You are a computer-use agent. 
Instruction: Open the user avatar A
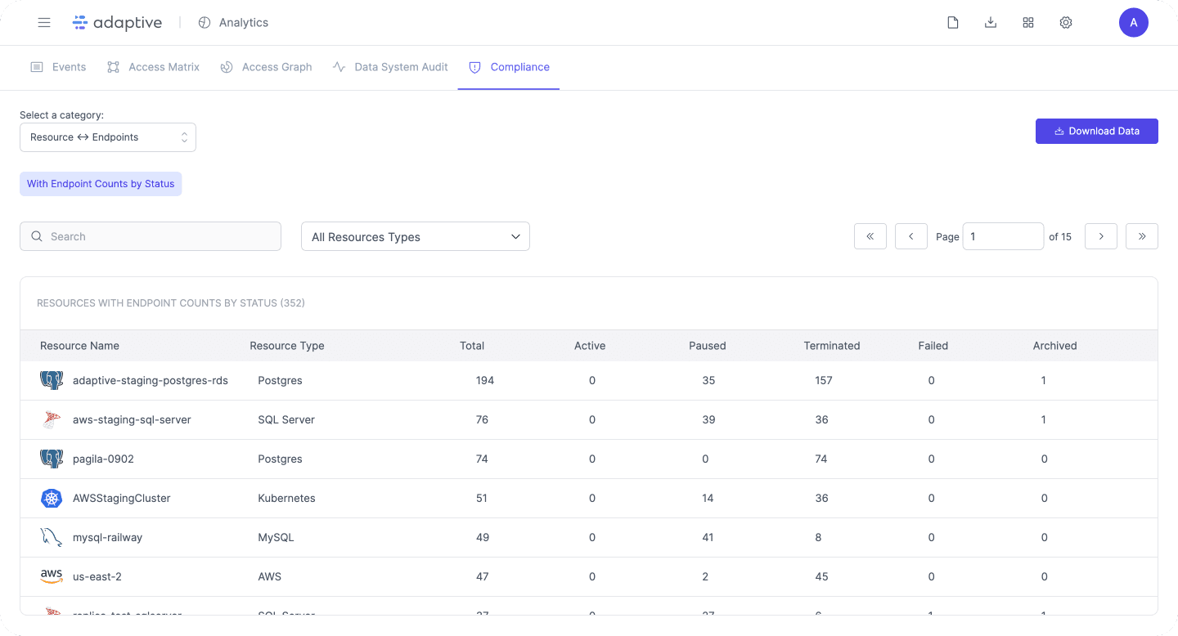(1134, 23)
